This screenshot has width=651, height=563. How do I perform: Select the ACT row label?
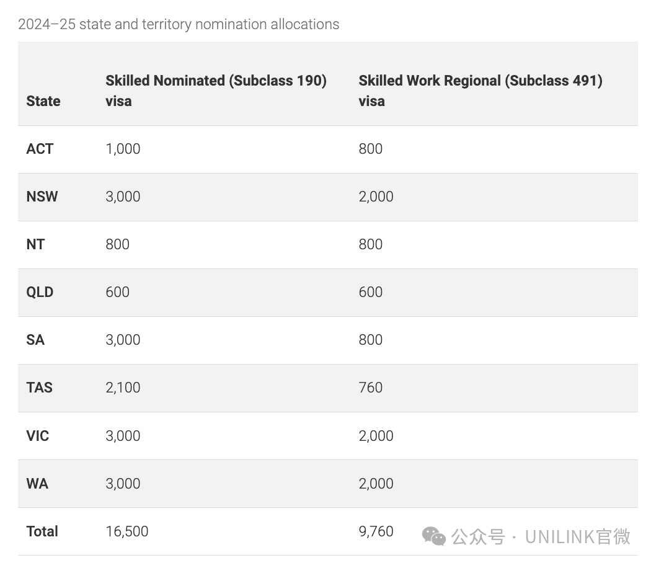click(40, 149)
